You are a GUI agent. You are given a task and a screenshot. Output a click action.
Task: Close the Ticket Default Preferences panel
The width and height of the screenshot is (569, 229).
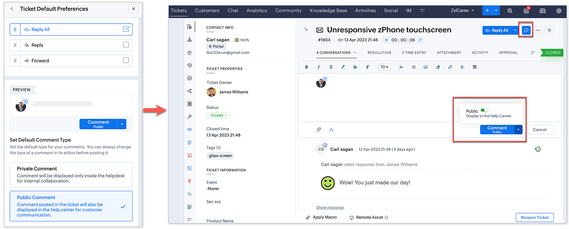(134, 9)
